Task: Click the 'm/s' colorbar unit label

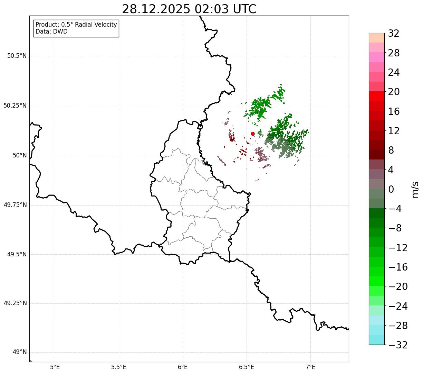Action: 415,189
